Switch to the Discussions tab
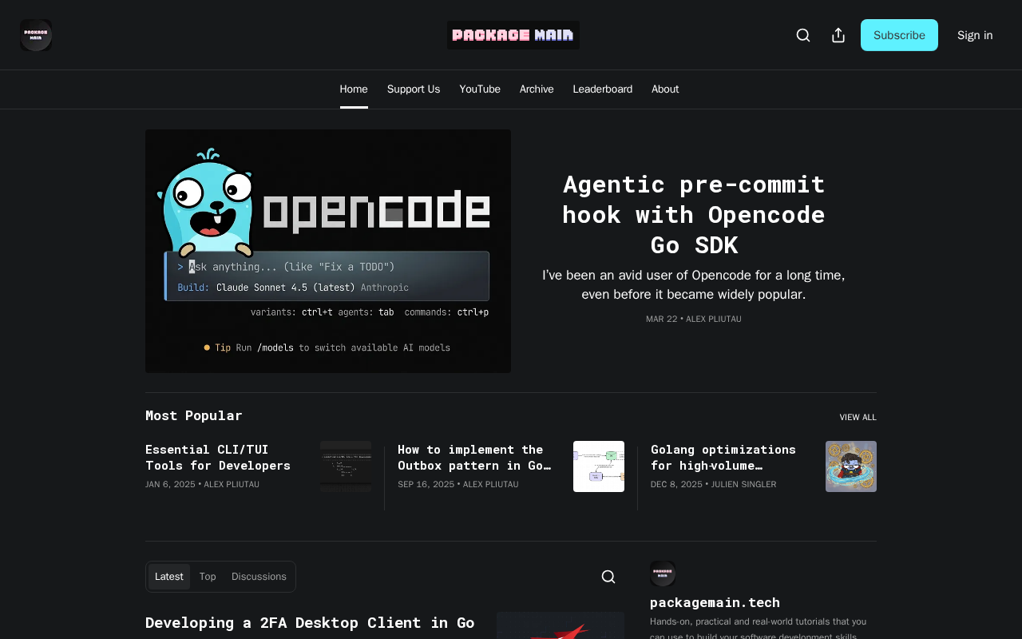Viewport: 1022px width, 639px height. point(259,577)
